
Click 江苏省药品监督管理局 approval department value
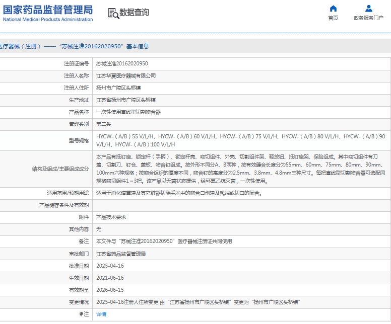(x=121, y=254)
